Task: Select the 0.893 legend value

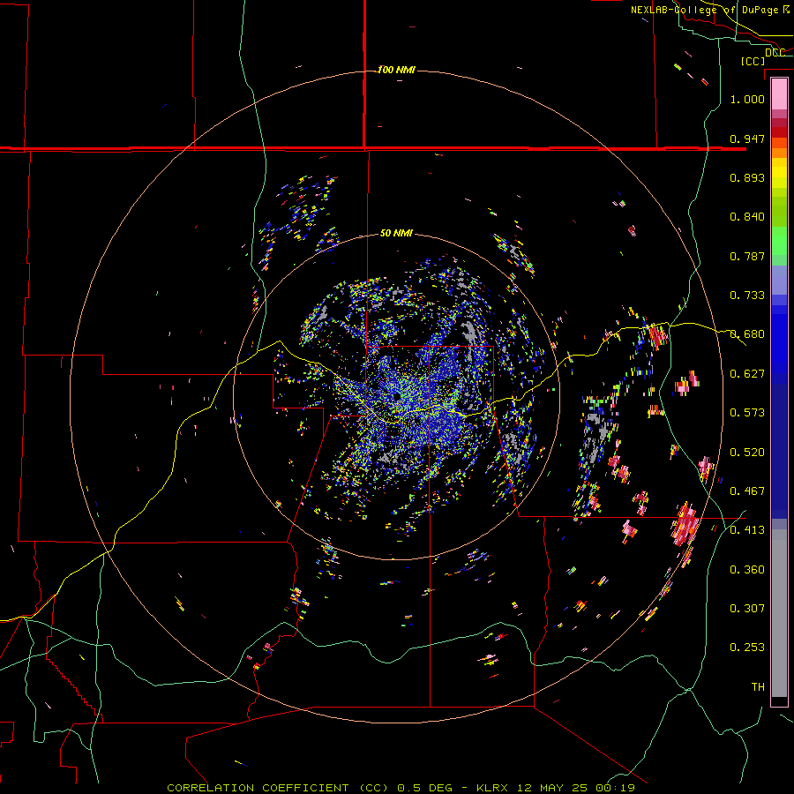Action: [747, 177]
